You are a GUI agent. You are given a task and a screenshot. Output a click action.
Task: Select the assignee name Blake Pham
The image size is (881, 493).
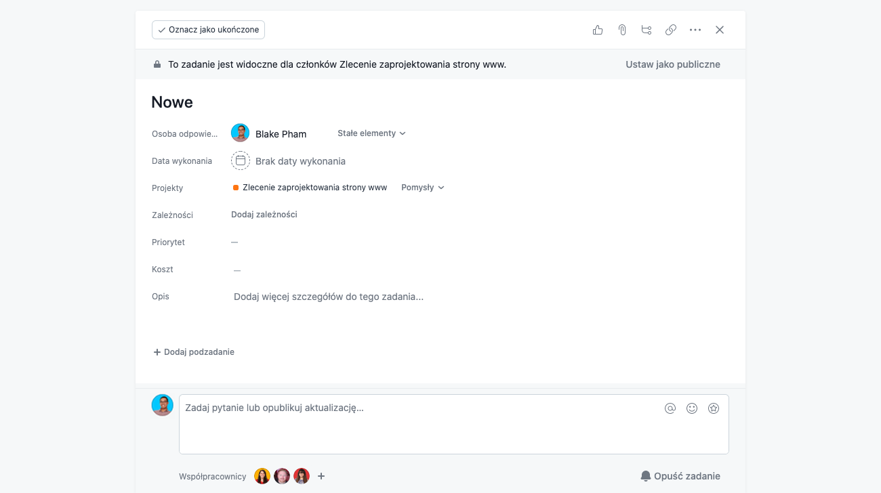[281, 134]
